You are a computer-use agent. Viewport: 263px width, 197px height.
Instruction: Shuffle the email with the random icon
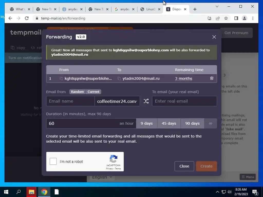click(x=146, y=101)
